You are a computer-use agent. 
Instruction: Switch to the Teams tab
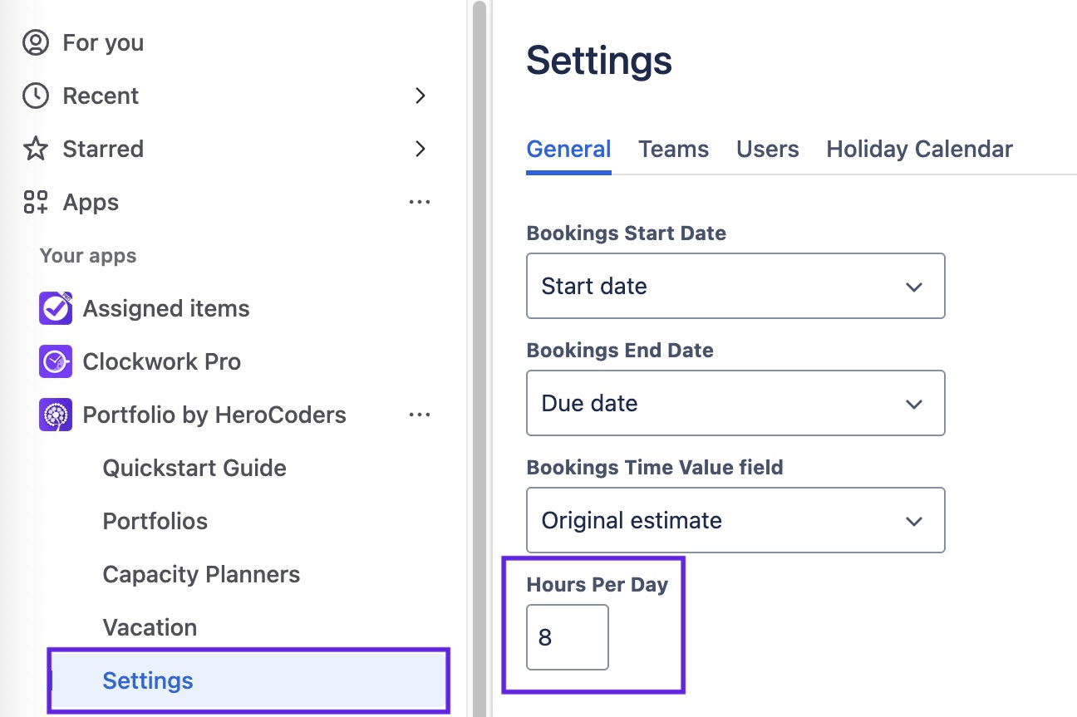click(x=673, y=150)
